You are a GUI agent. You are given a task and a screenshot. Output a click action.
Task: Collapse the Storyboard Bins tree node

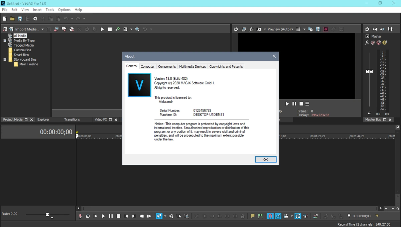click(5, 60)
